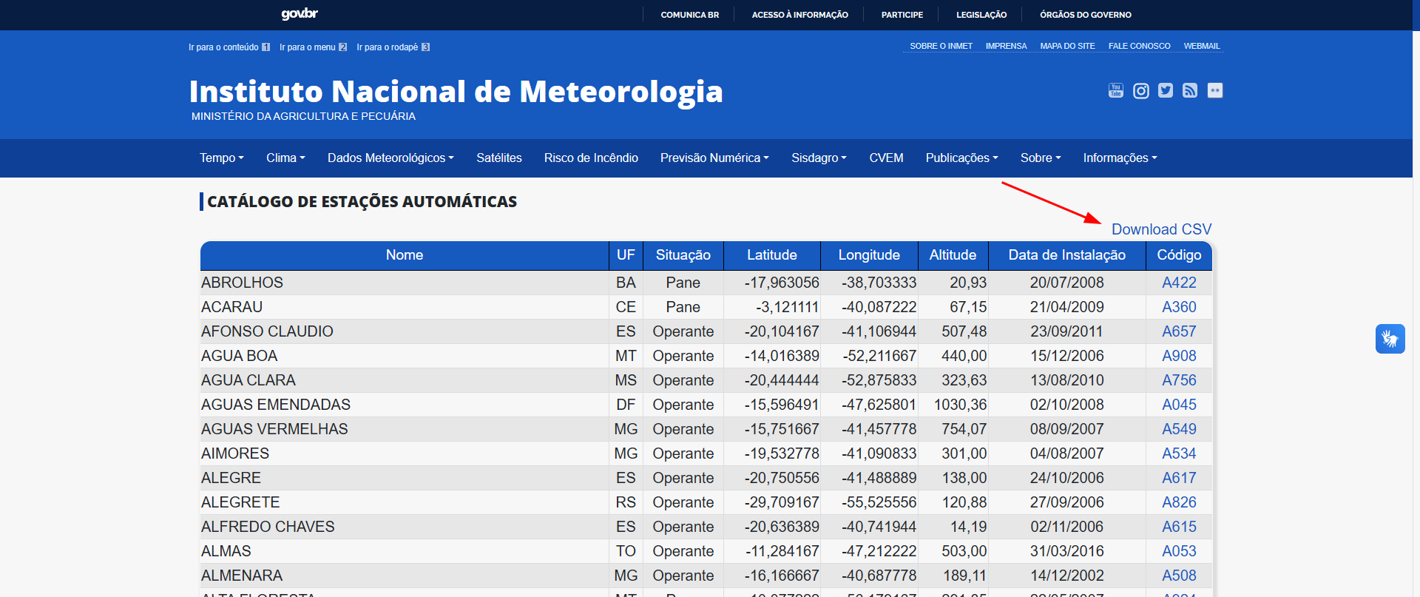Click Ir para o conteúdo shortcut
This screenshot has width=1420, height=597.
(x=229, y=47)
